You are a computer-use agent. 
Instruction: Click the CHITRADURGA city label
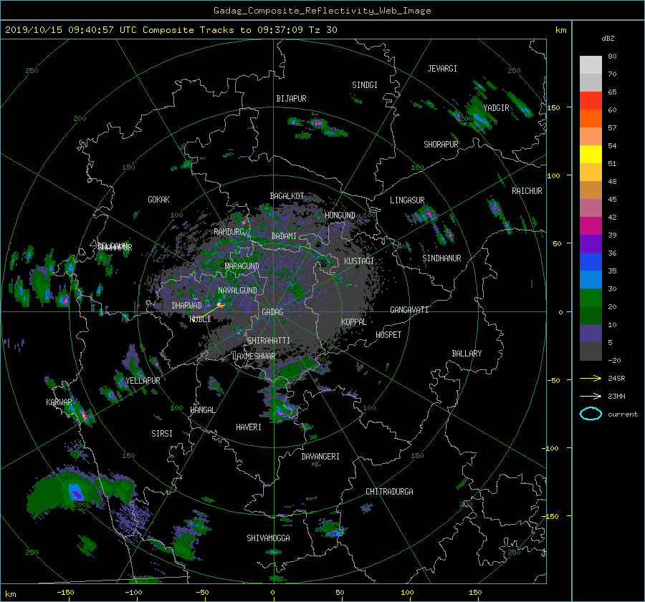[389, 492]
